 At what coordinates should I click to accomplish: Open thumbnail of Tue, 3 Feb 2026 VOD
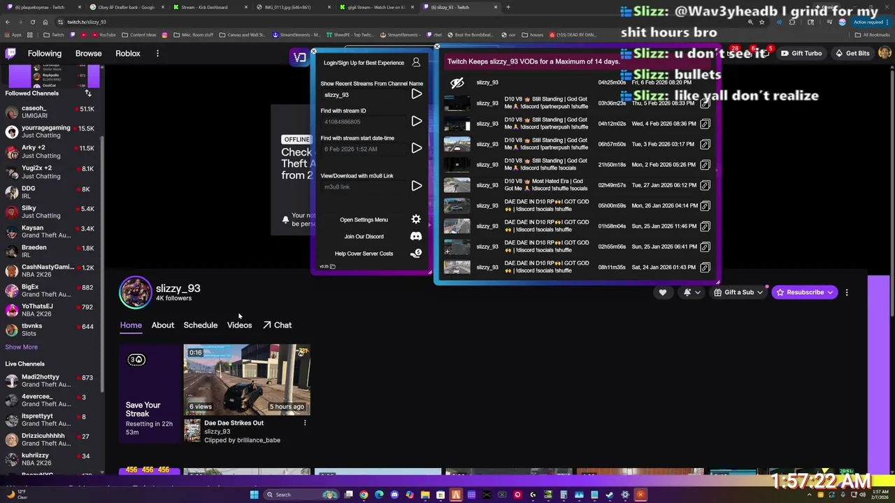457,144
